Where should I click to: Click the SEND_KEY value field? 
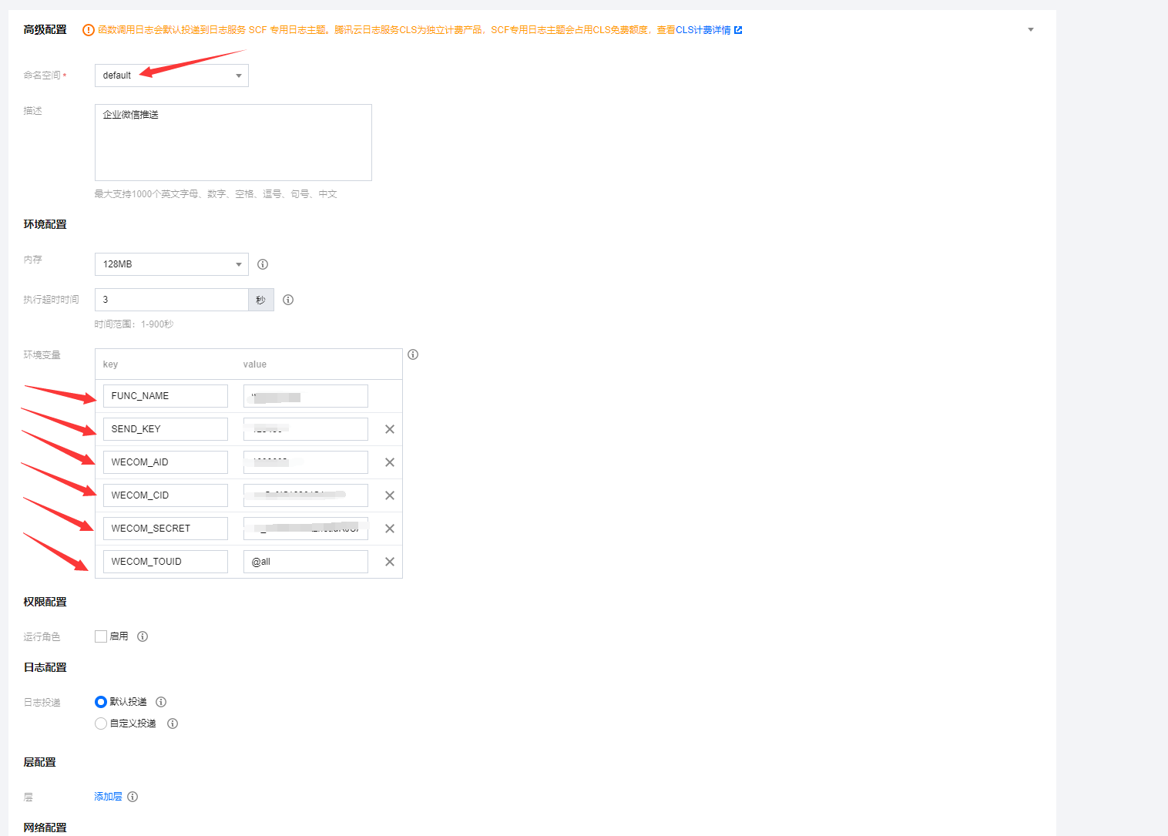coord(306,429)
